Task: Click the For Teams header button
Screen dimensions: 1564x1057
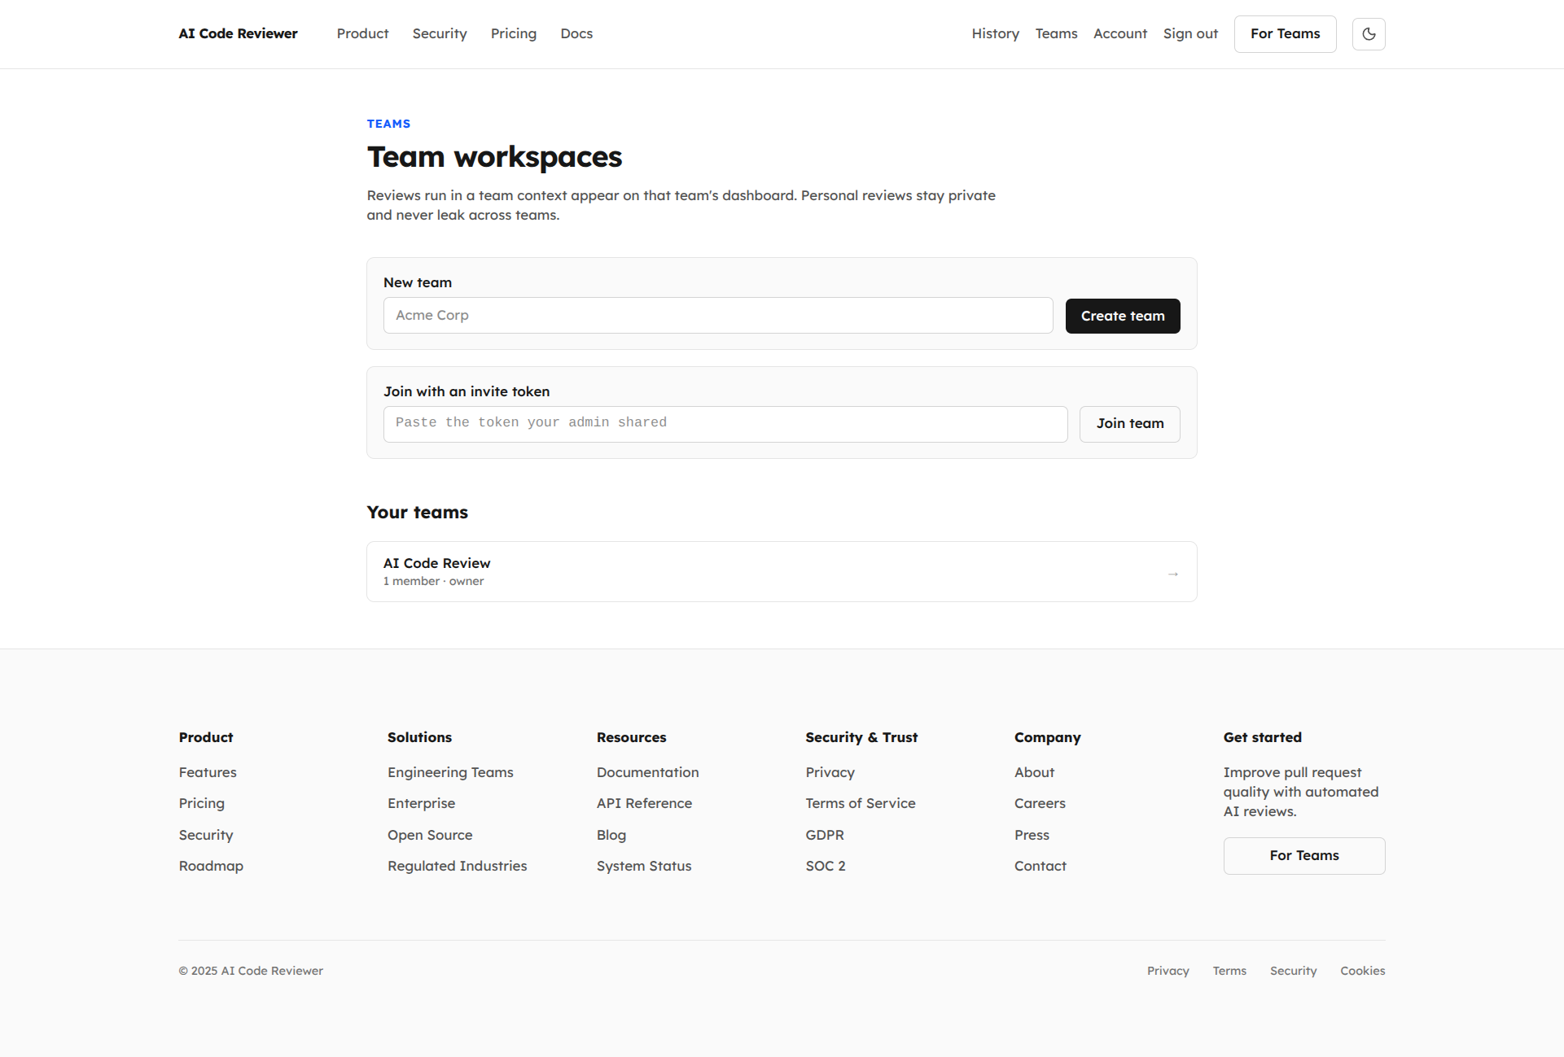Action: pos(1285,34)
